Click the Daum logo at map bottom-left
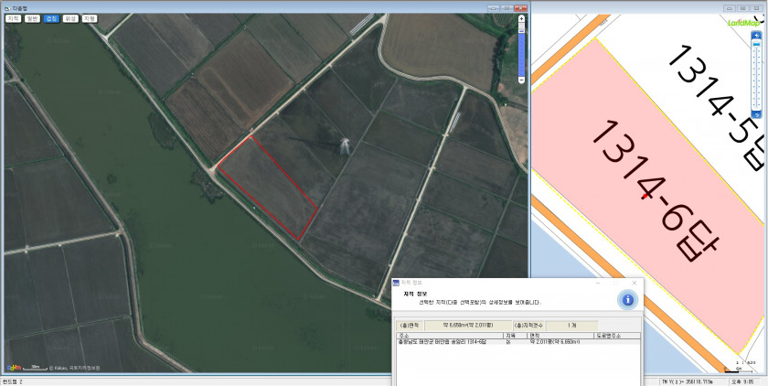Image resolution: width=768 pixels, height=386 pixels. (x=15, y=367)
